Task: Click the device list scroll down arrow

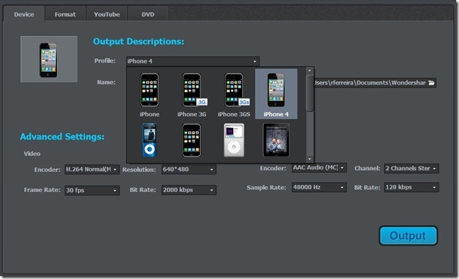Action: pyautogui.click(x=309, y=159)
